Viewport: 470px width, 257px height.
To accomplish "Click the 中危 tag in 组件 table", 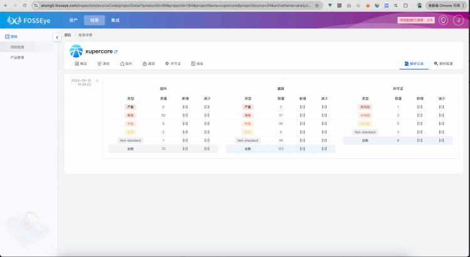I will (130, 123).
